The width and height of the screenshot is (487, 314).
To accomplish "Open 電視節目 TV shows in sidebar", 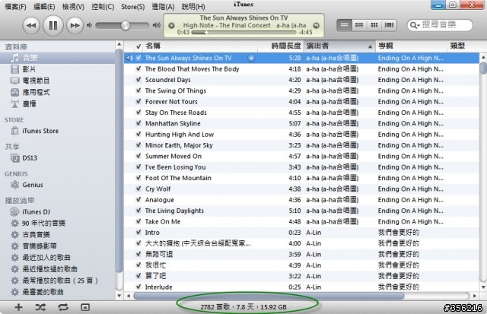I will click(58, 81).
